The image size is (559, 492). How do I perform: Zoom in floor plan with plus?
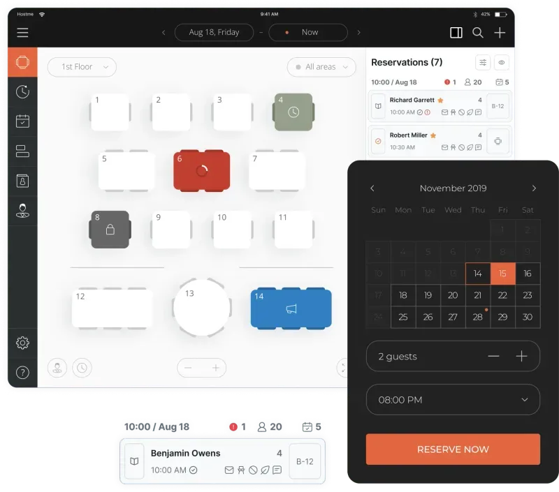tap(215, 368)
